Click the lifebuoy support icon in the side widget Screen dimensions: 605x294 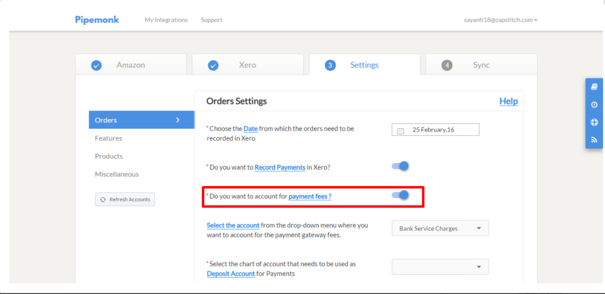click(x=594, y=122)
